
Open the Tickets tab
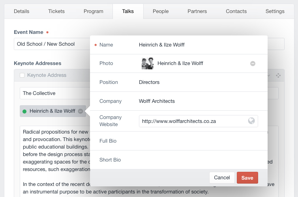click(56, 11)
